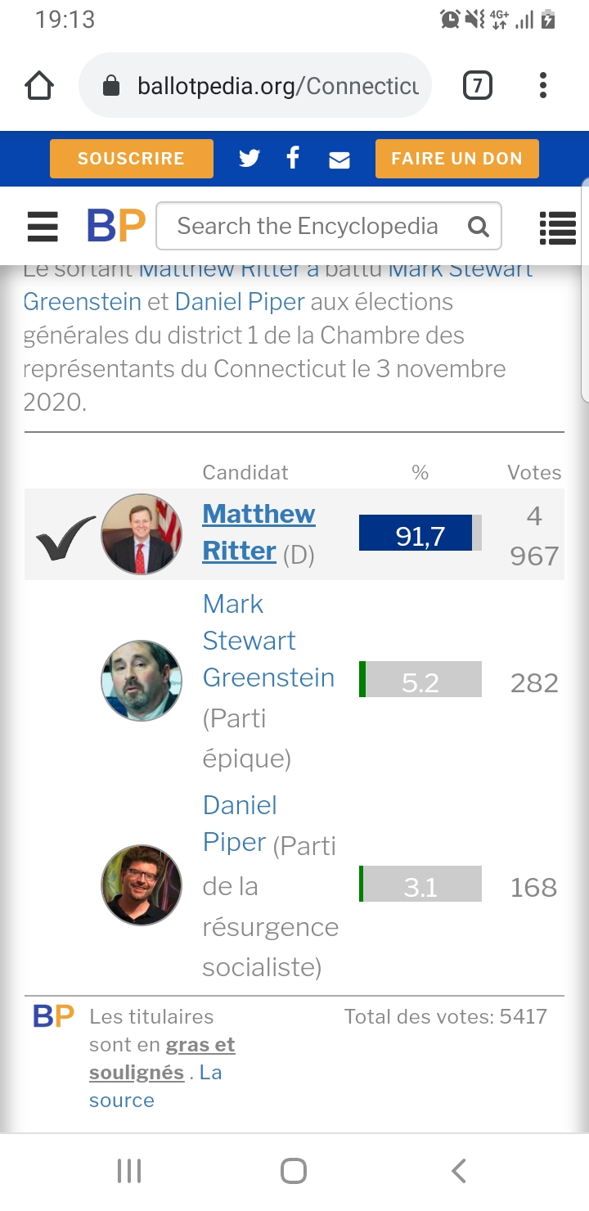
Task: Open Ballotpedia's Facebook icon
Action: (x=293, y=158)
